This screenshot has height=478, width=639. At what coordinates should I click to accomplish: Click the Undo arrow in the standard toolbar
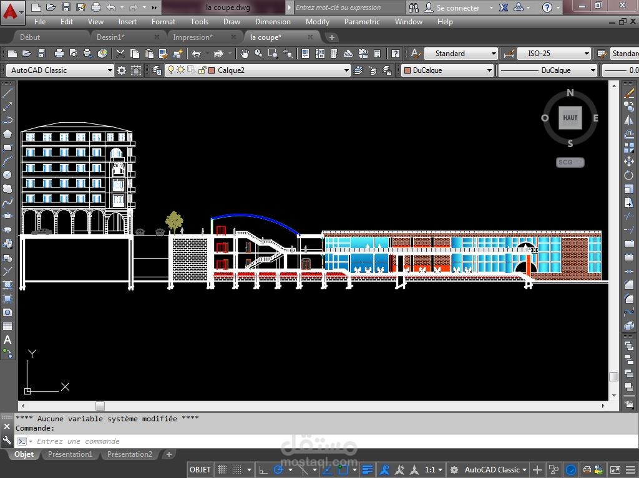(x=197, y=54)
